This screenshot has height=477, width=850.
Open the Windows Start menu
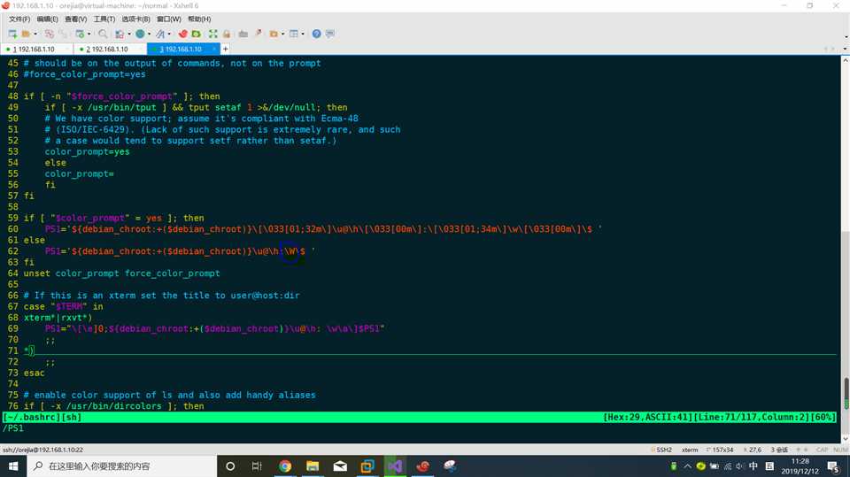(13, 466)
